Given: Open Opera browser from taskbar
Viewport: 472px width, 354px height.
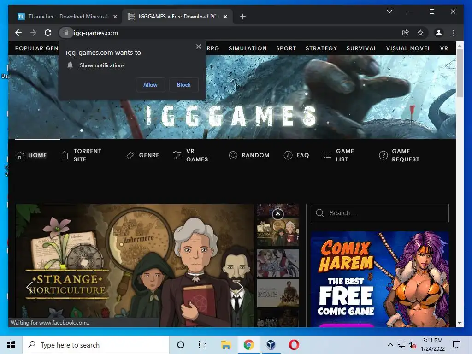Looking at the screenshot, I should 294,345.
